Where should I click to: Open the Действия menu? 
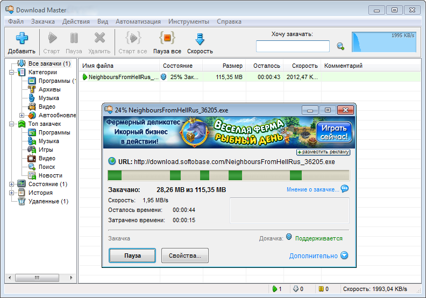[x=76, y=22]
